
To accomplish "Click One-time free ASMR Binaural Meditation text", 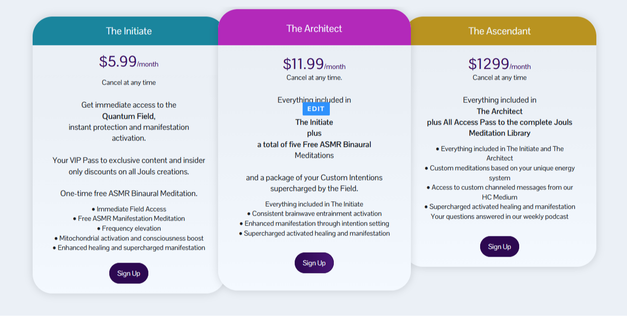I will click(129, 193).
